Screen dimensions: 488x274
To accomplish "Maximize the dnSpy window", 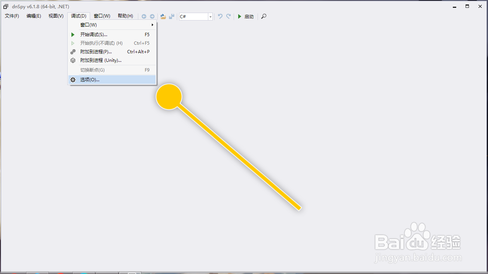I will click(467, 6).
